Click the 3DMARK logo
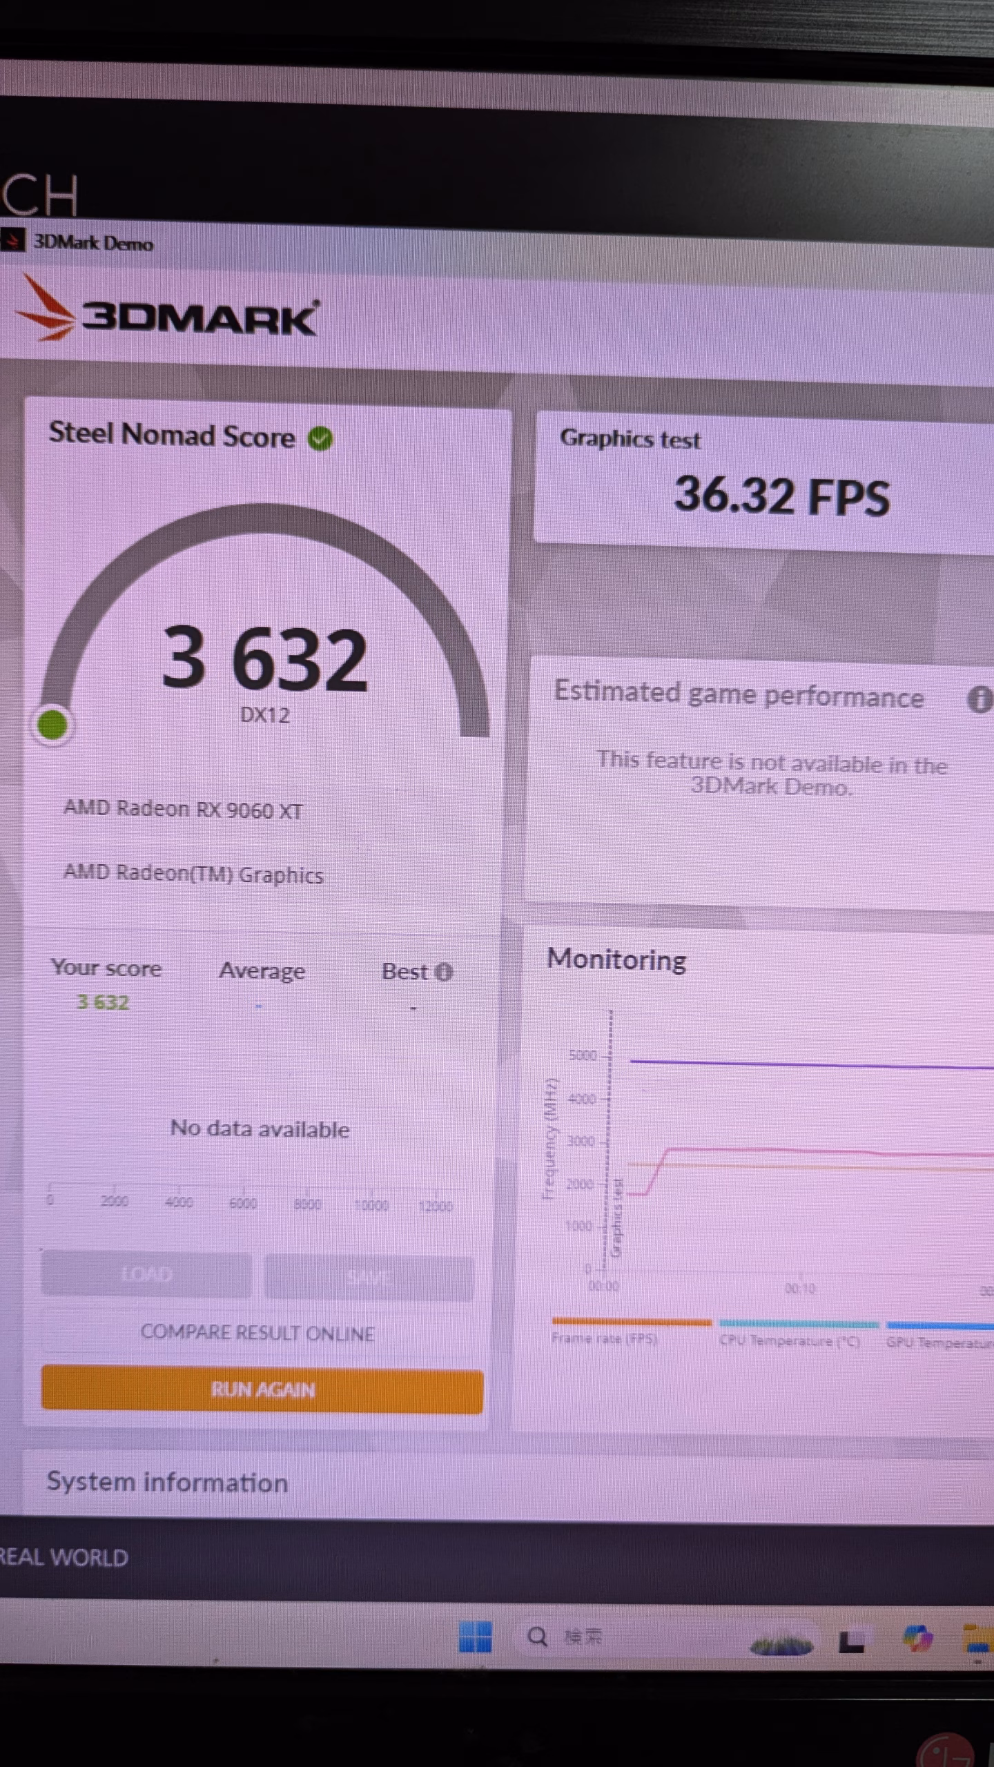The width and height of the screenshot is (994, 1767). tap(167, 308)
